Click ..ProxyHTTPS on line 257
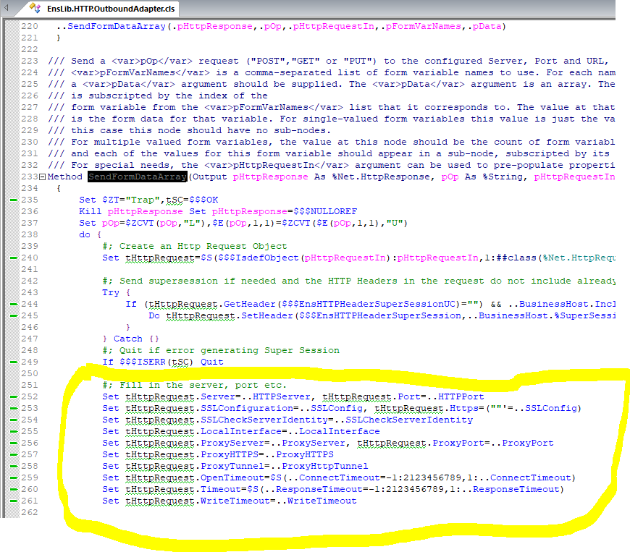Screen dimensions: 630x552 click(299, 455)
